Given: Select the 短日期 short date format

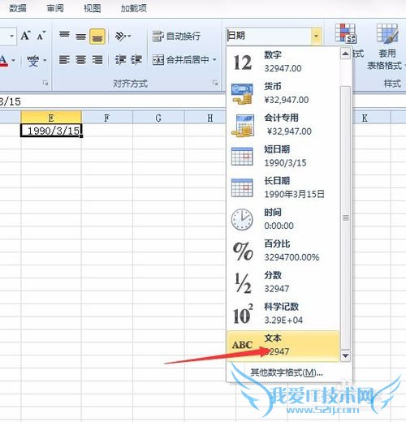Looking at the screenshot, I should point(283,156).
